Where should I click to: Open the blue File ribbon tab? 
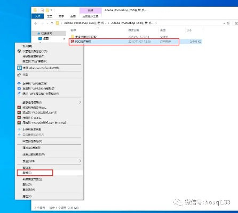(38, 16)
